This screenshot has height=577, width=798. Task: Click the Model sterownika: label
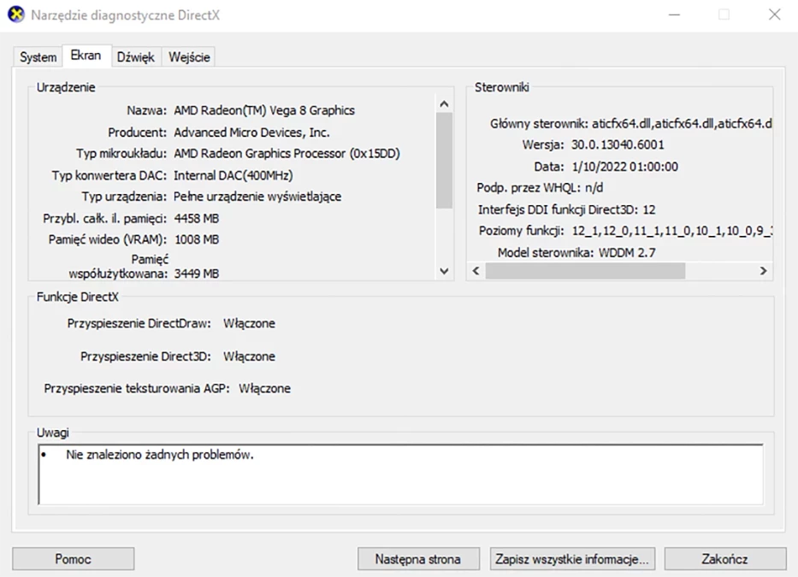[x=546, y=253]
